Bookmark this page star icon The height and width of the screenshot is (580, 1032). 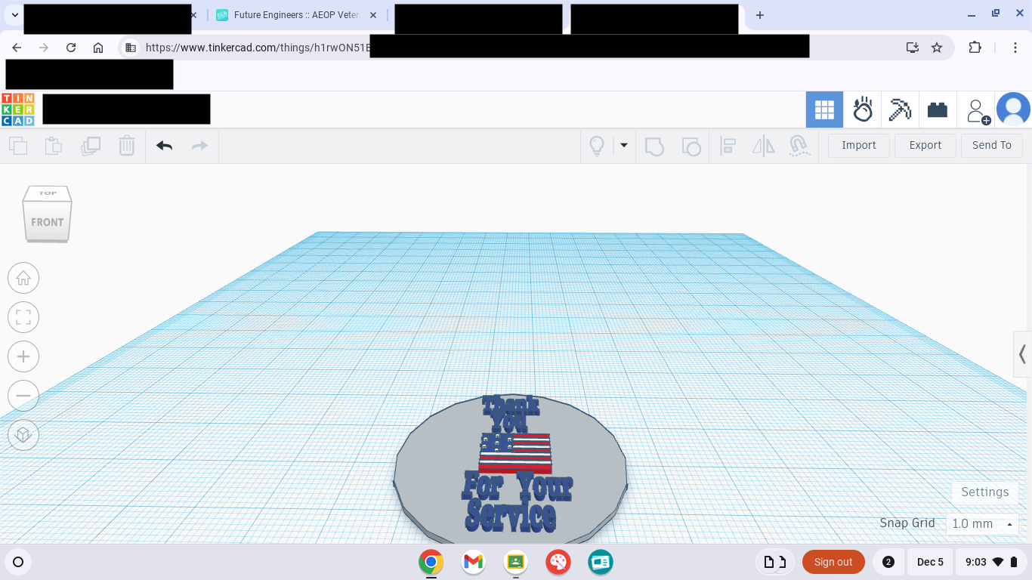coord(937,48)
